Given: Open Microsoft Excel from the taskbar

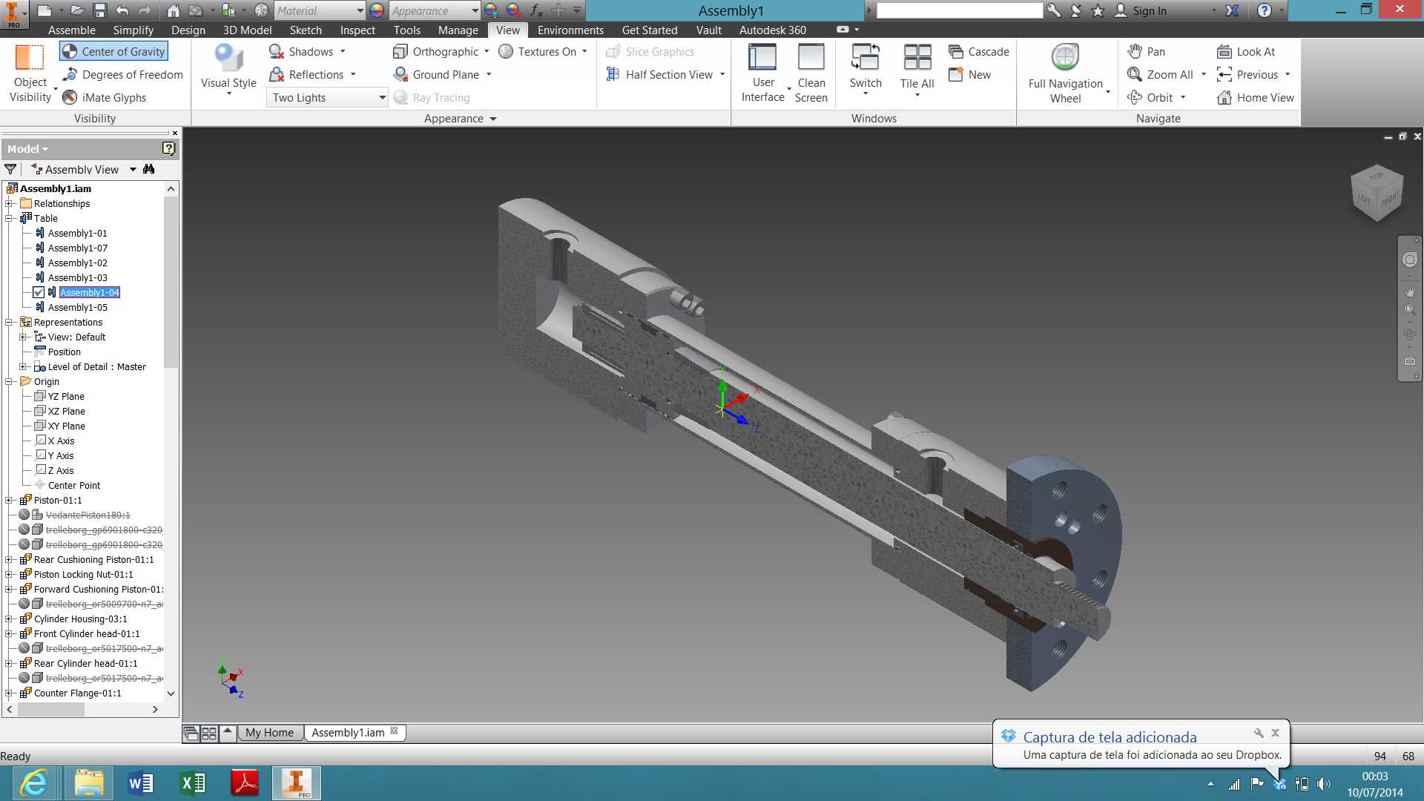Looking at the screenshot, I should point(193,783).
